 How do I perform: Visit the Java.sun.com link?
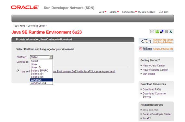[150, 110]
